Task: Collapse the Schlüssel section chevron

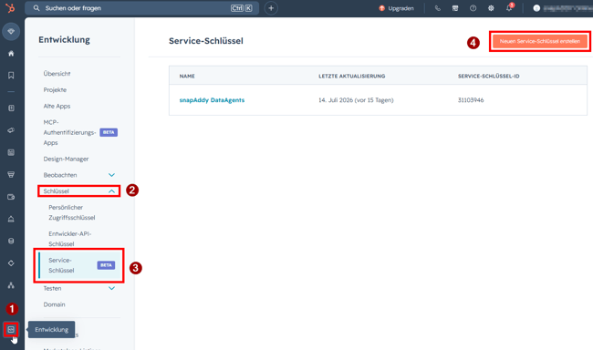Action: click(111, 191)
